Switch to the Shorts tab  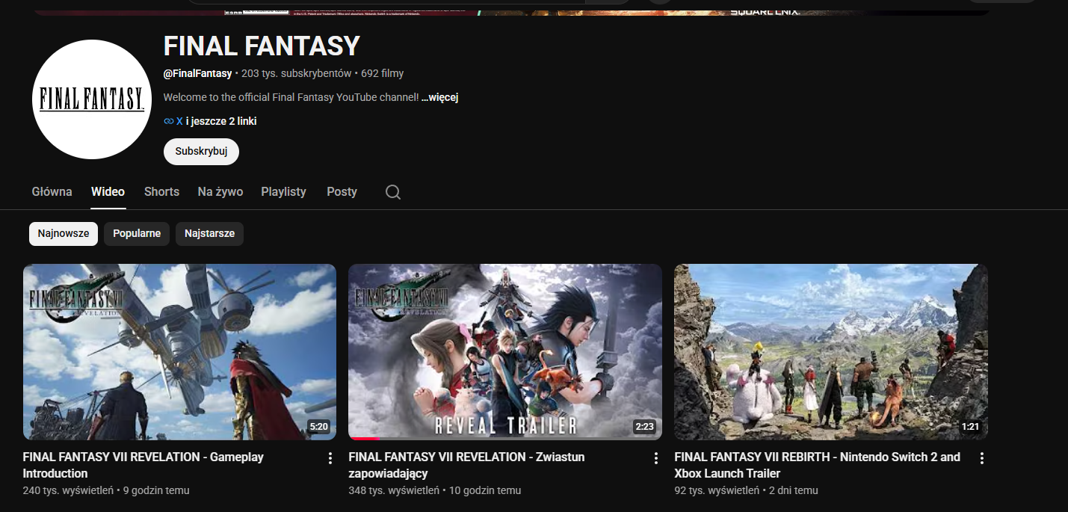point(161,192)
